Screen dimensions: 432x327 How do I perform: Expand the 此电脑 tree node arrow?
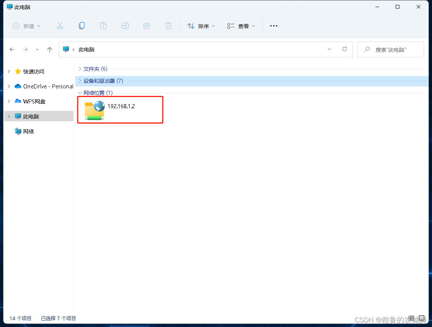pos(9,116)
